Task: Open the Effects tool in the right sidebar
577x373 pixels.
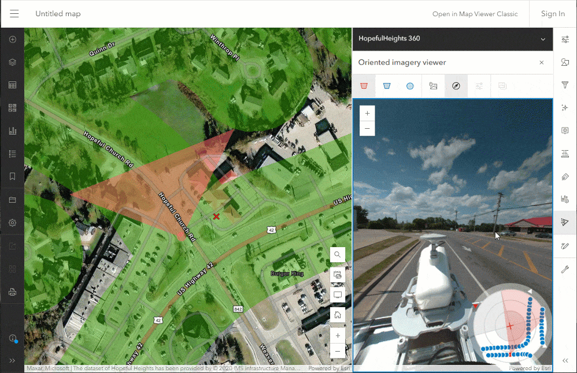Action: [x=565, y=107]
